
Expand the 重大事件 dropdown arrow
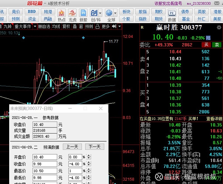(35, 27)
